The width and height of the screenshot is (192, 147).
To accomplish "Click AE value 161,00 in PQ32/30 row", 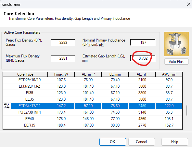I will click(x=88, y=112).
